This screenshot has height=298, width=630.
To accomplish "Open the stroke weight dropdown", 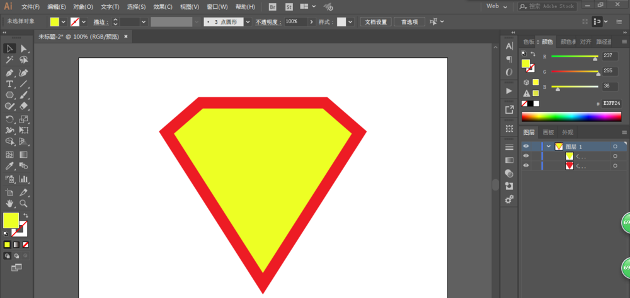I will pyautogui.click(x=144, y=21).
